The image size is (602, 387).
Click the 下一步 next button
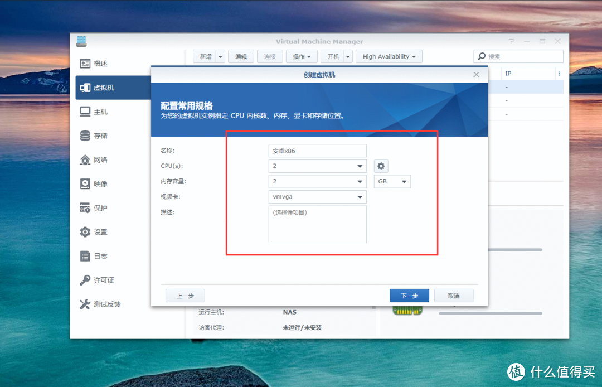(409, 296)
